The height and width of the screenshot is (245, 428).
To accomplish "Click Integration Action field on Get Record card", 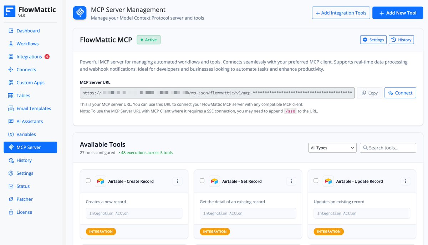I will 248,213.
